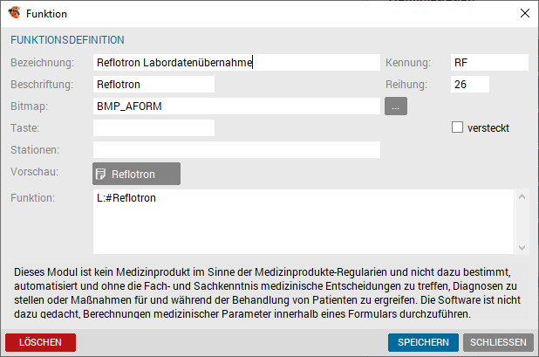Viewport: 539px width, 357px height.
Task: Click the Reihung field showing 26
Action: [470, 85]
